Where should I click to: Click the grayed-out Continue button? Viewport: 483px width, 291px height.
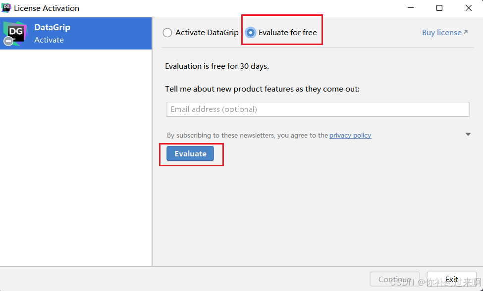click(x=395, y=279)
